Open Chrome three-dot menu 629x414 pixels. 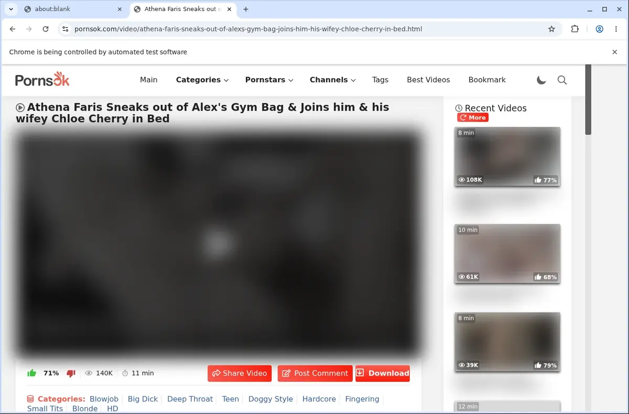(x=616, y=29)
